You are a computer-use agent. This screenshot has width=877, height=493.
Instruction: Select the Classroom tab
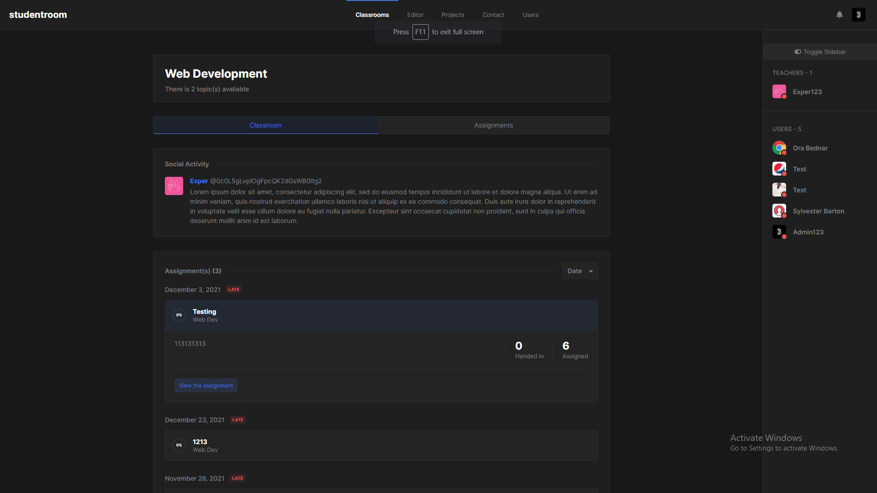point(265,125)
